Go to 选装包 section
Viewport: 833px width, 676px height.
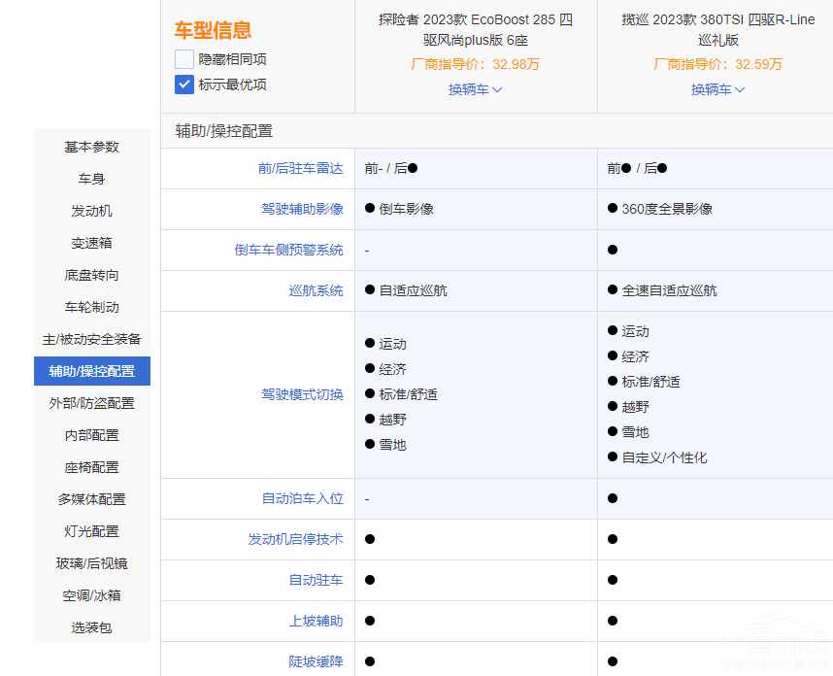coord(92,627)
